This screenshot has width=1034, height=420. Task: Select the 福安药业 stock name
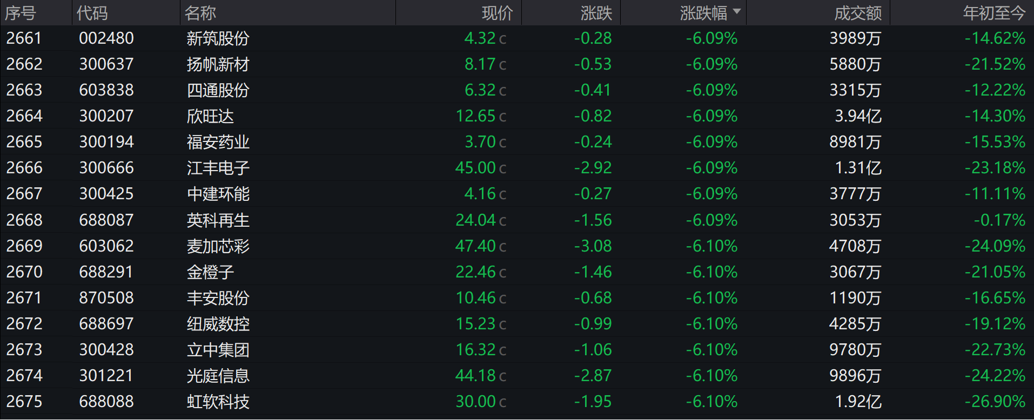(218, 142)
